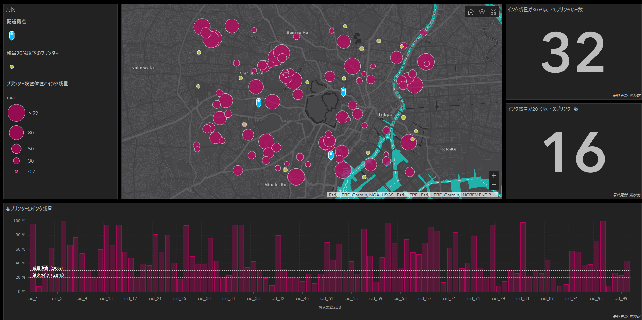Viewport: 642px width, 320px height.
Task: Click blue delivery pin north of Imperial Palace
Action: (343, 92)
